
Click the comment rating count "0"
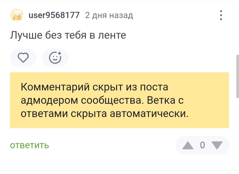pyautogui.click(x=202, y=145)
